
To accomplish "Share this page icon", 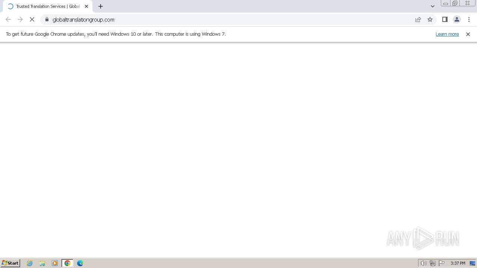I will coord(418,19).
